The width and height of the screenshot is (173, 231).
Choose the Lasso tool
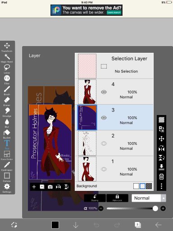point(7,69)
